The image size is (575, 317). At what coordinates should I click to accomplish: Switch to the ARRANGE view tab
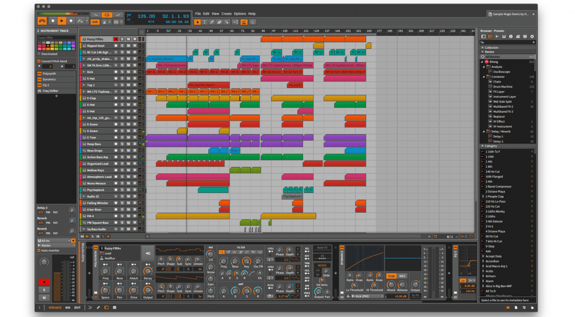(x=55, y=307)
